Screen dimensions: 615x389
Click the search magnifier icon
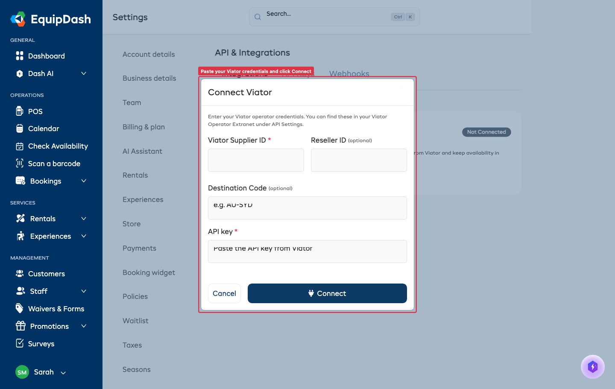pyautogui.click(x=258, y=17)
